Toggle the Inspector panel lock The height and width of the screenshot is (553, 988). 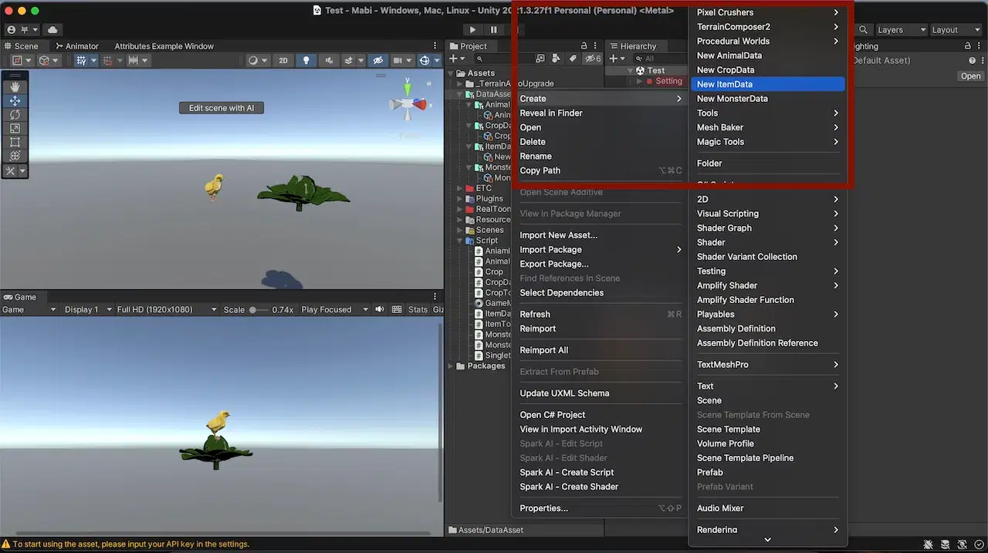pos(967,46)
